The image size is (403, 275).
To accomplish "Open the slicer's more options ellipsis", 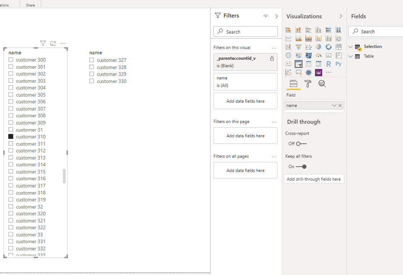I will [x=63, y=43].
